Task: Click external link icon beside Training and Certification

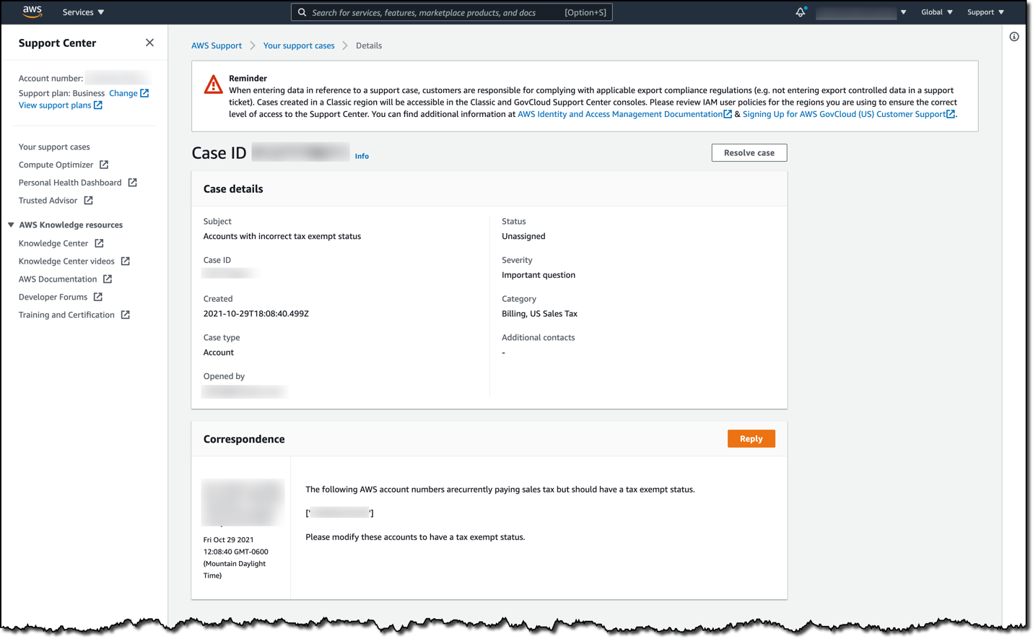Action: [x=126, y=315]
